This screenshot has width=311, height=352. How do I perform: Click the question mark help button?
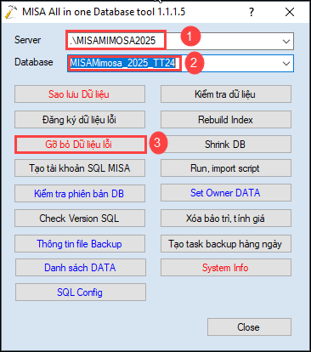coord(252,12)
